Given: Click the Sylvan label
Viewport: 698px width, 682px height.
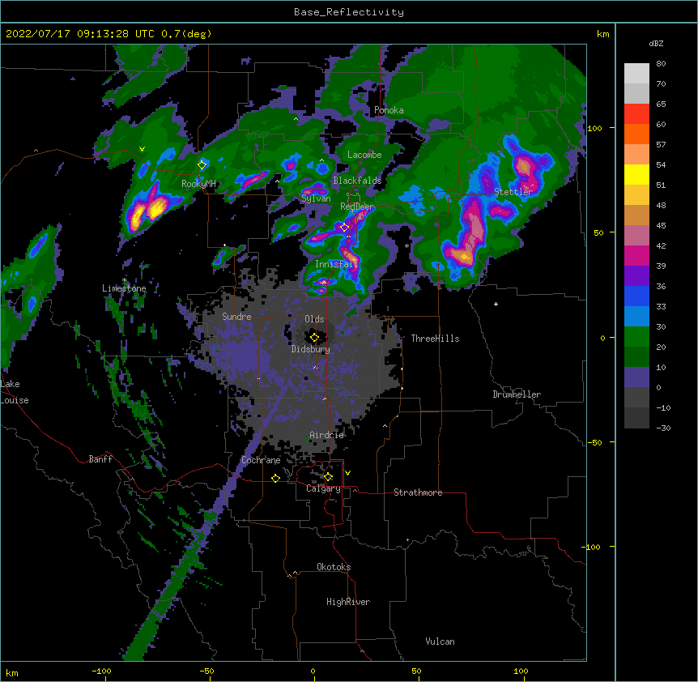Looking at the screenshot, I should (316, 198).
